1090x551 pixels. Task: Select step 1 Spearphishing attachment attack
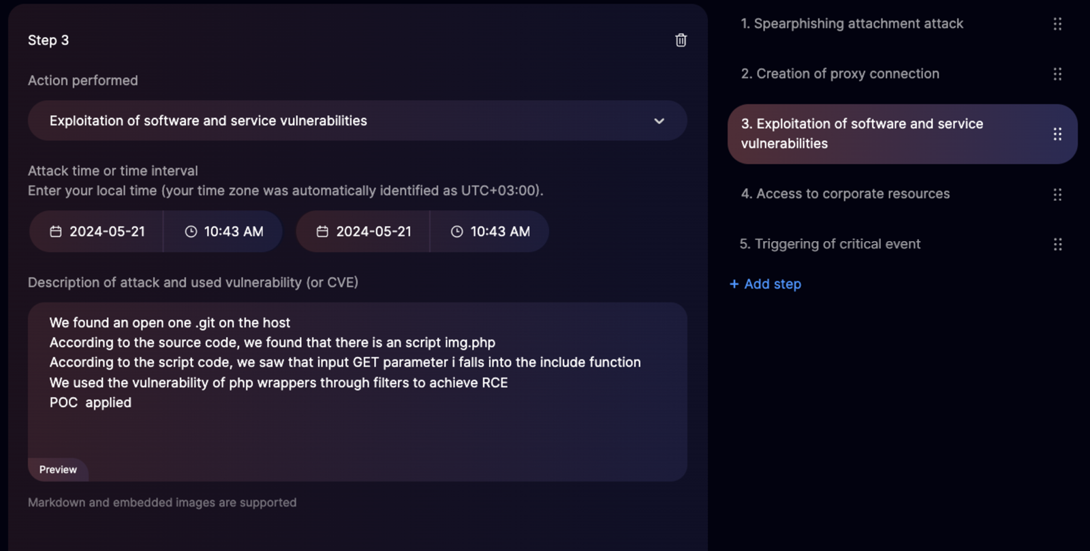tap(852, 24)
